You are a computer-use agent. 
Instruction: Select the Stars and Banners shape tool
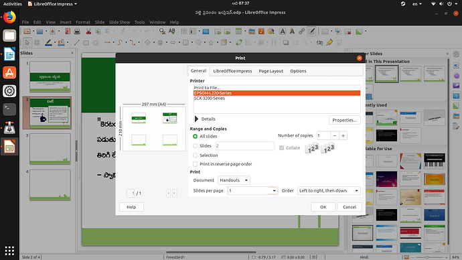[211, 43]
